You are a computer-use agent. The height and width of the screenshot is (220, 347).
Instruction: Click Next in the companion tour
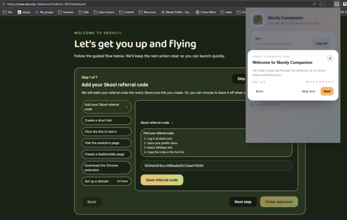pos(327,91)
